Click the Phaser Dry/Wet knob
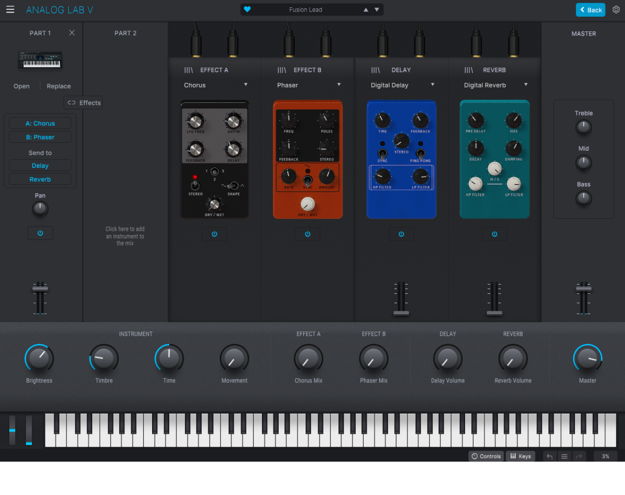This screenshot has width=625, height=495. coord(308,204)
